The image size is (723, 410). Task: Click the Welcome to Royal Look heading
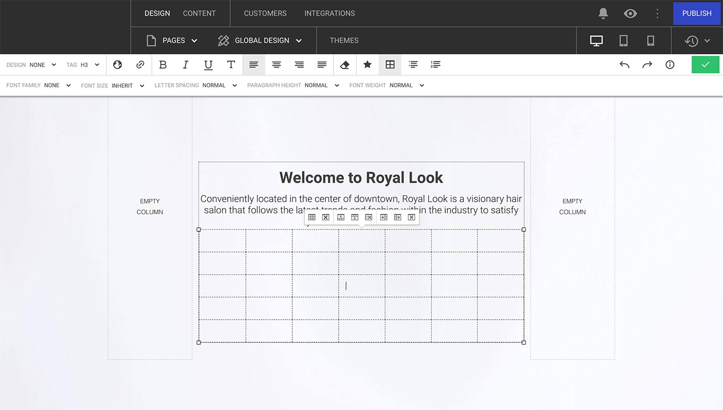point(361,178)
